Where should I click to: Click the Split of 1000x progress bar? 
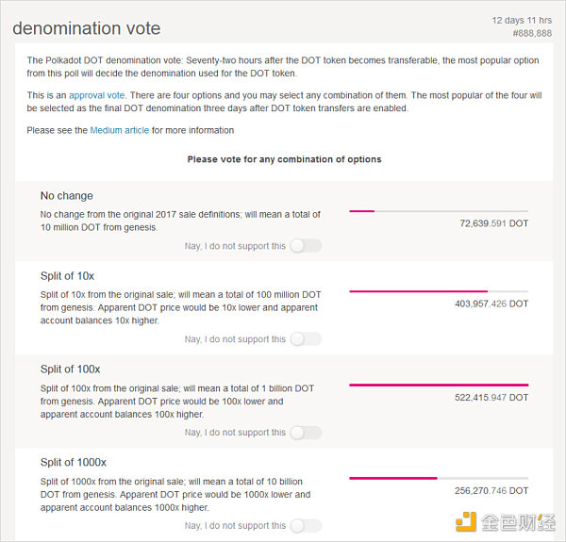click(x=439, y=478)
